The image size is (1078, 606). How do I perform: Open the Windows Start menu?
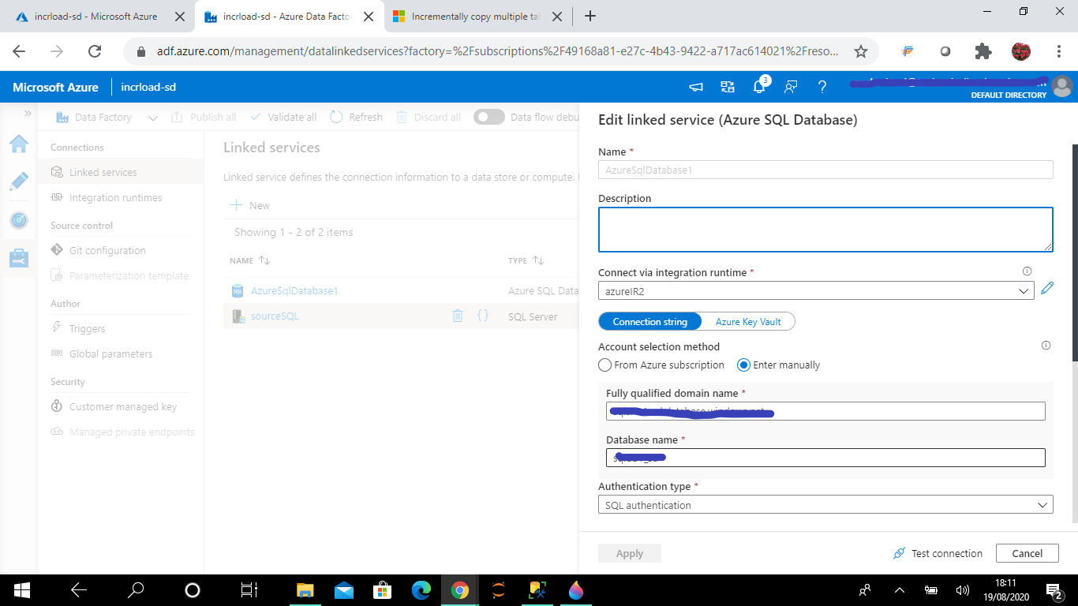21,589
